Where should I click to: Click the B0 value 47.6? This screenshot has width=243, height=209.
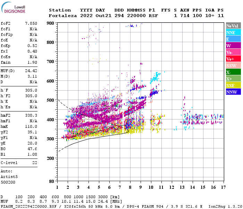pyautogui.click(x=32, y=149)
